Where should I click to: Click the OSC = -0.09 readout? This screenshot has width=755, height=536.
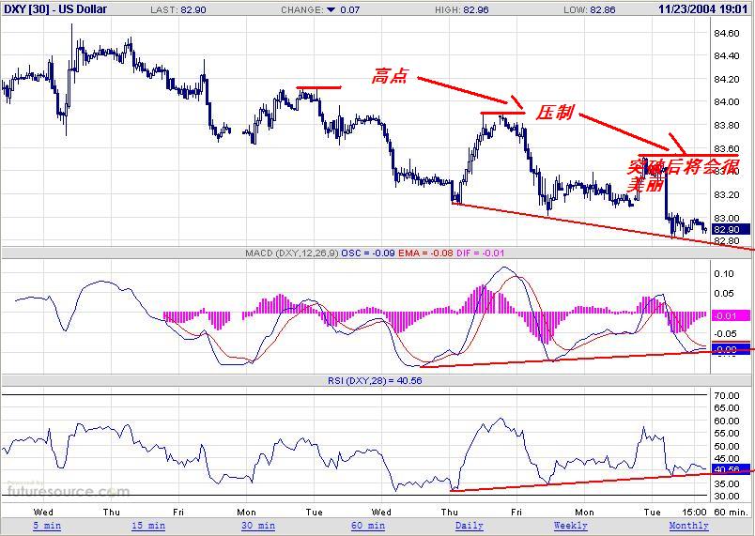click(368, 253)
